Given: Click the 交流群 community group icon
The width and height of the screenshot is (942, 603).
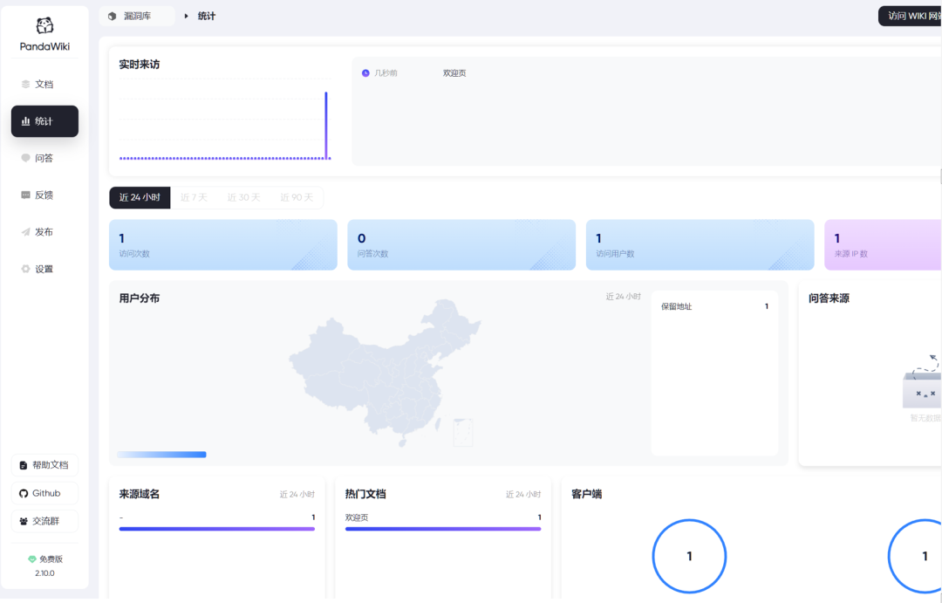Looking at the screenshot, I should 22,521.
